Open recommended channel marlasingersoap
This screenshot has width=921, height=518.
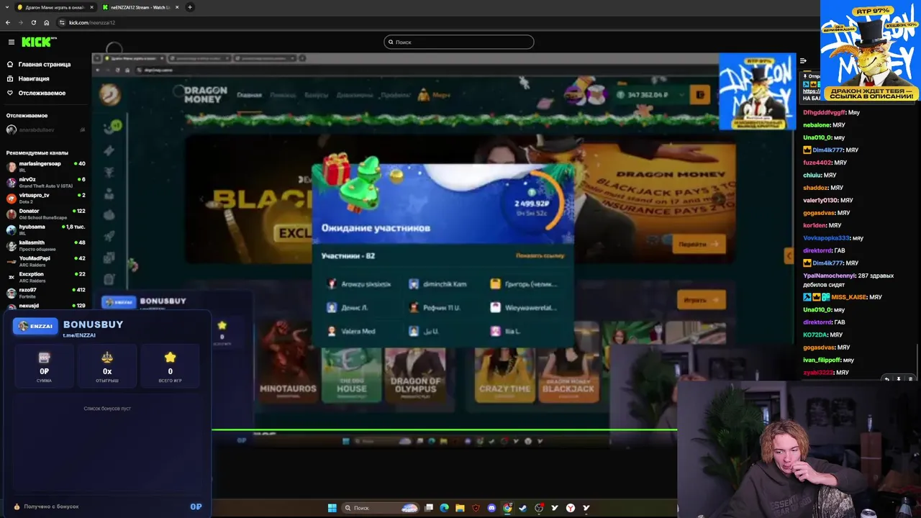point(45,165)
